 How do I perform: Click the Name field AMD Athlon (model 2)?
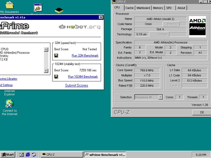pyautogui.click(x=160, y=19)
